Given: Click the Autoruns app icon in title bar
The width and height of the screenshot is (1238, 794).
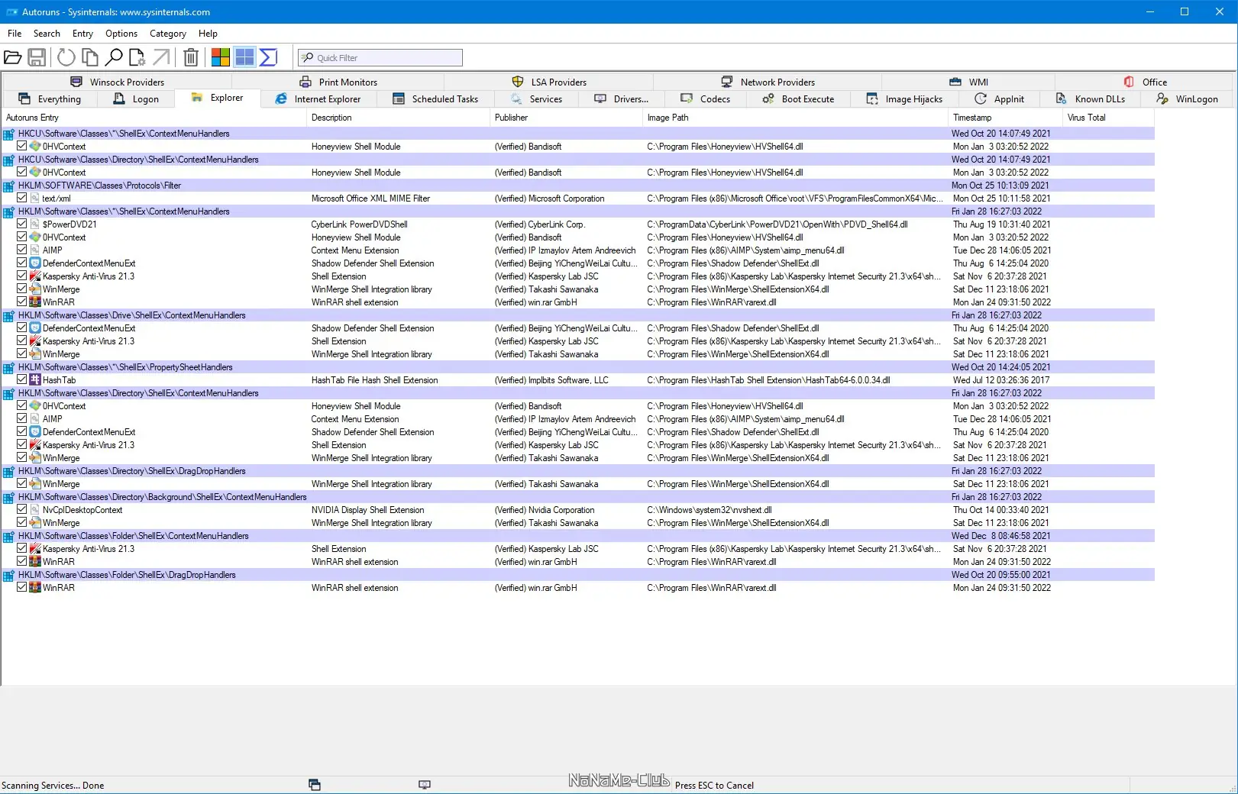Looking at the screenshot, I should (x=12, y=12).
